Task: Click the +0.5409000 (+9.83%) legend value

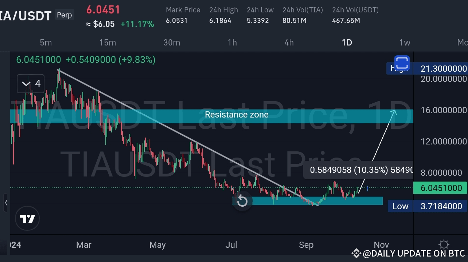Action: [110, 60]
